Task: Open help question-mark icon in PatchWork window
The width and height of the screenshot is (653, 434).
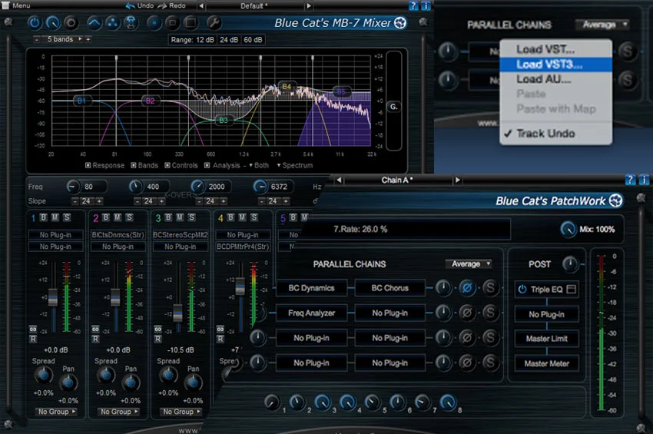Action: point(630,180)
